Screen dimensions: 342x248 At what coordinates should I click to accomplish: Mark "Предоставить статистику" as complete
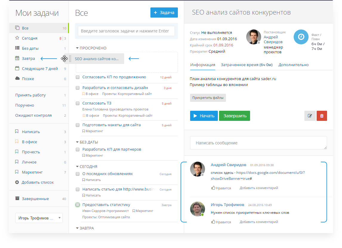[78, 205]
